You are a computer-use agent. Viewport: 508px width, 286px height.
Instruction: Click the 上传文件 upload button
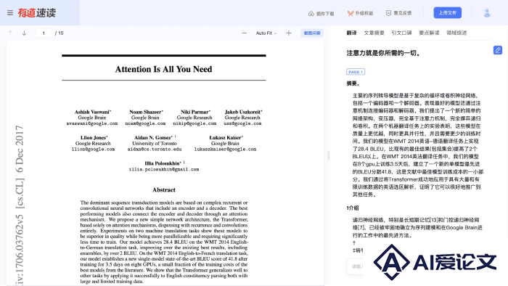pyautogui.click(x=448, y=13)
